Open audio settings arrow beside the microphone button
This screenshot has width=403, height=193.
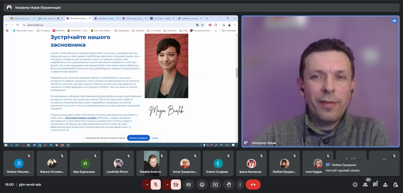click(x=147, y=185)
